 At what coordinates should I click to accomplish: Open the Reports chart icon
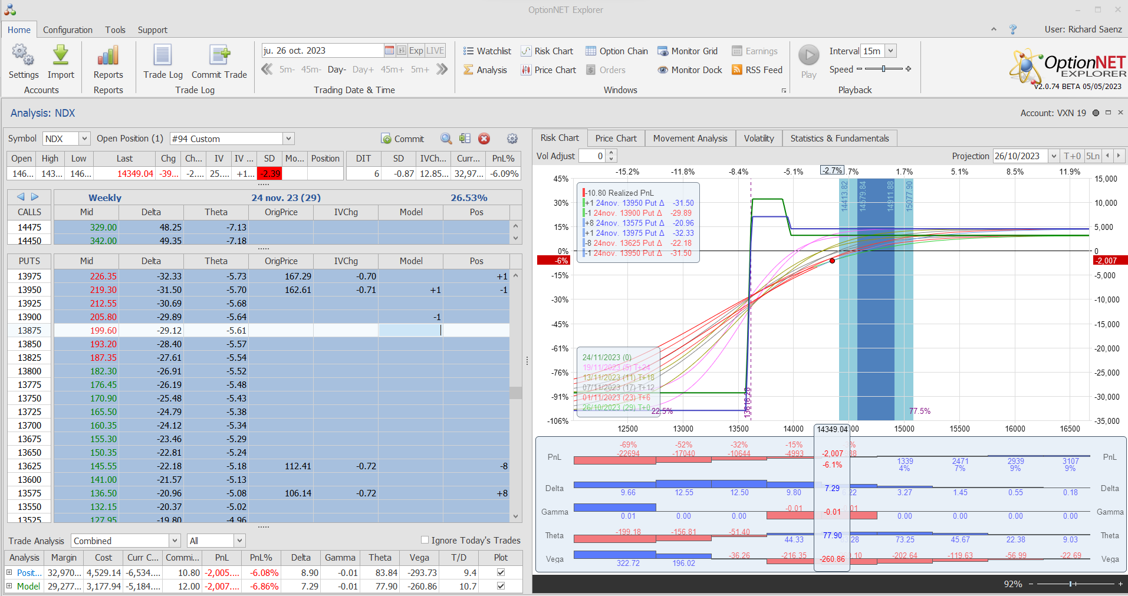click(108, 55)
